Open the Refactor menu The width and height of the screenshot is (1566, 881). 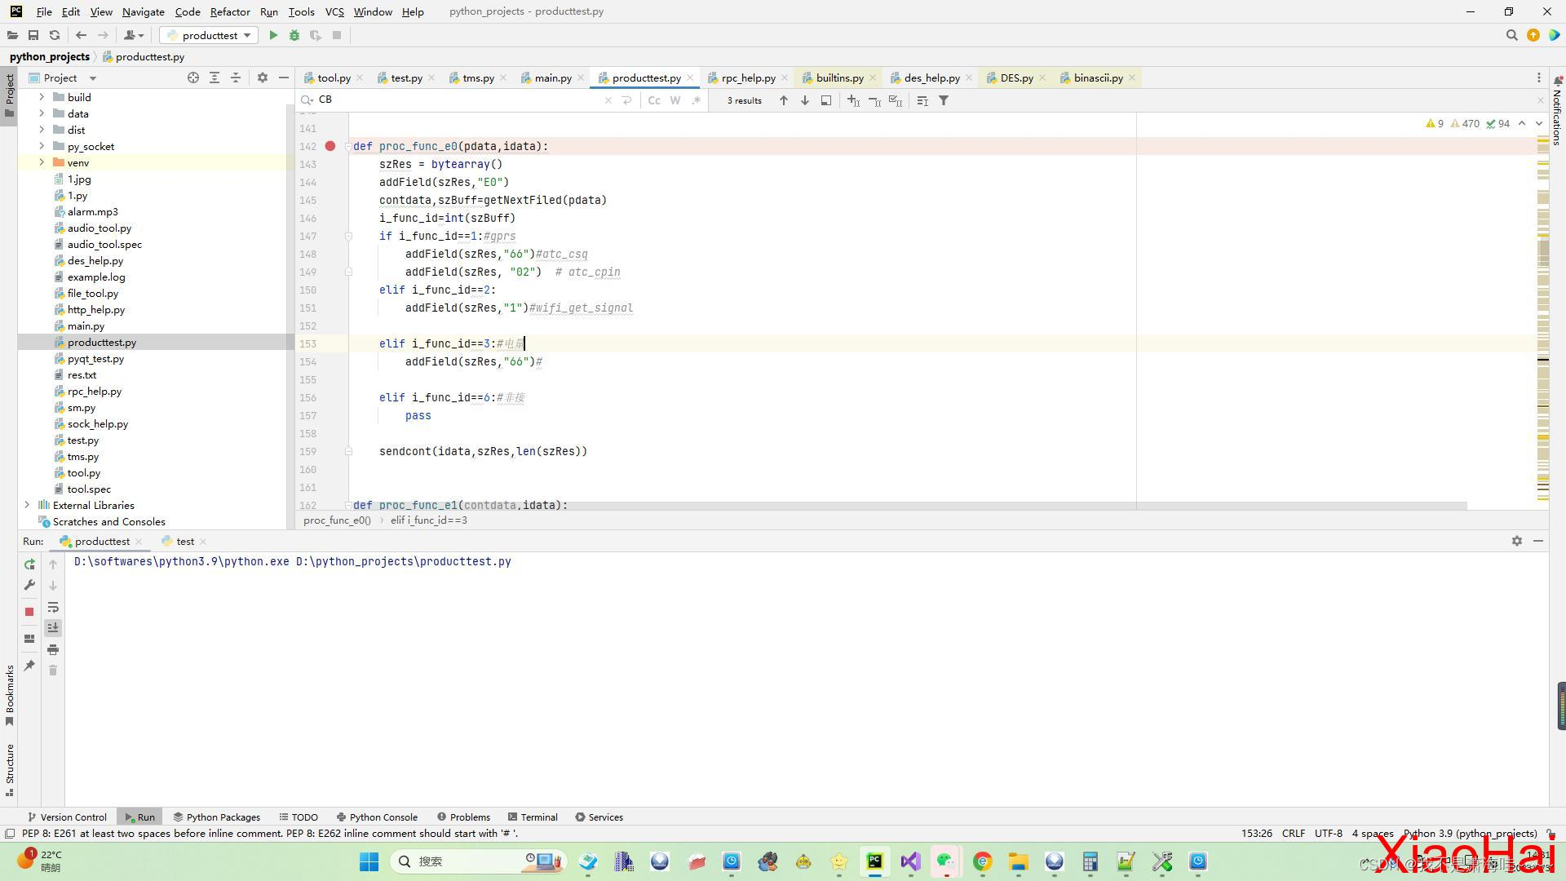click(x=230, y=11)
